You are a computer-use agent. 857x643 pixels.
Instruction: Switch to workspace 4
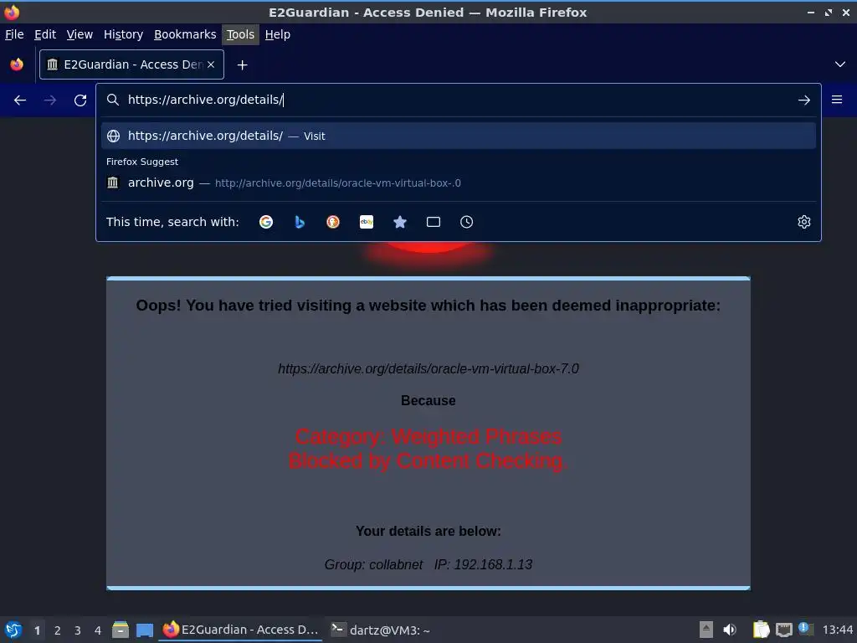[x=98, y=630]
